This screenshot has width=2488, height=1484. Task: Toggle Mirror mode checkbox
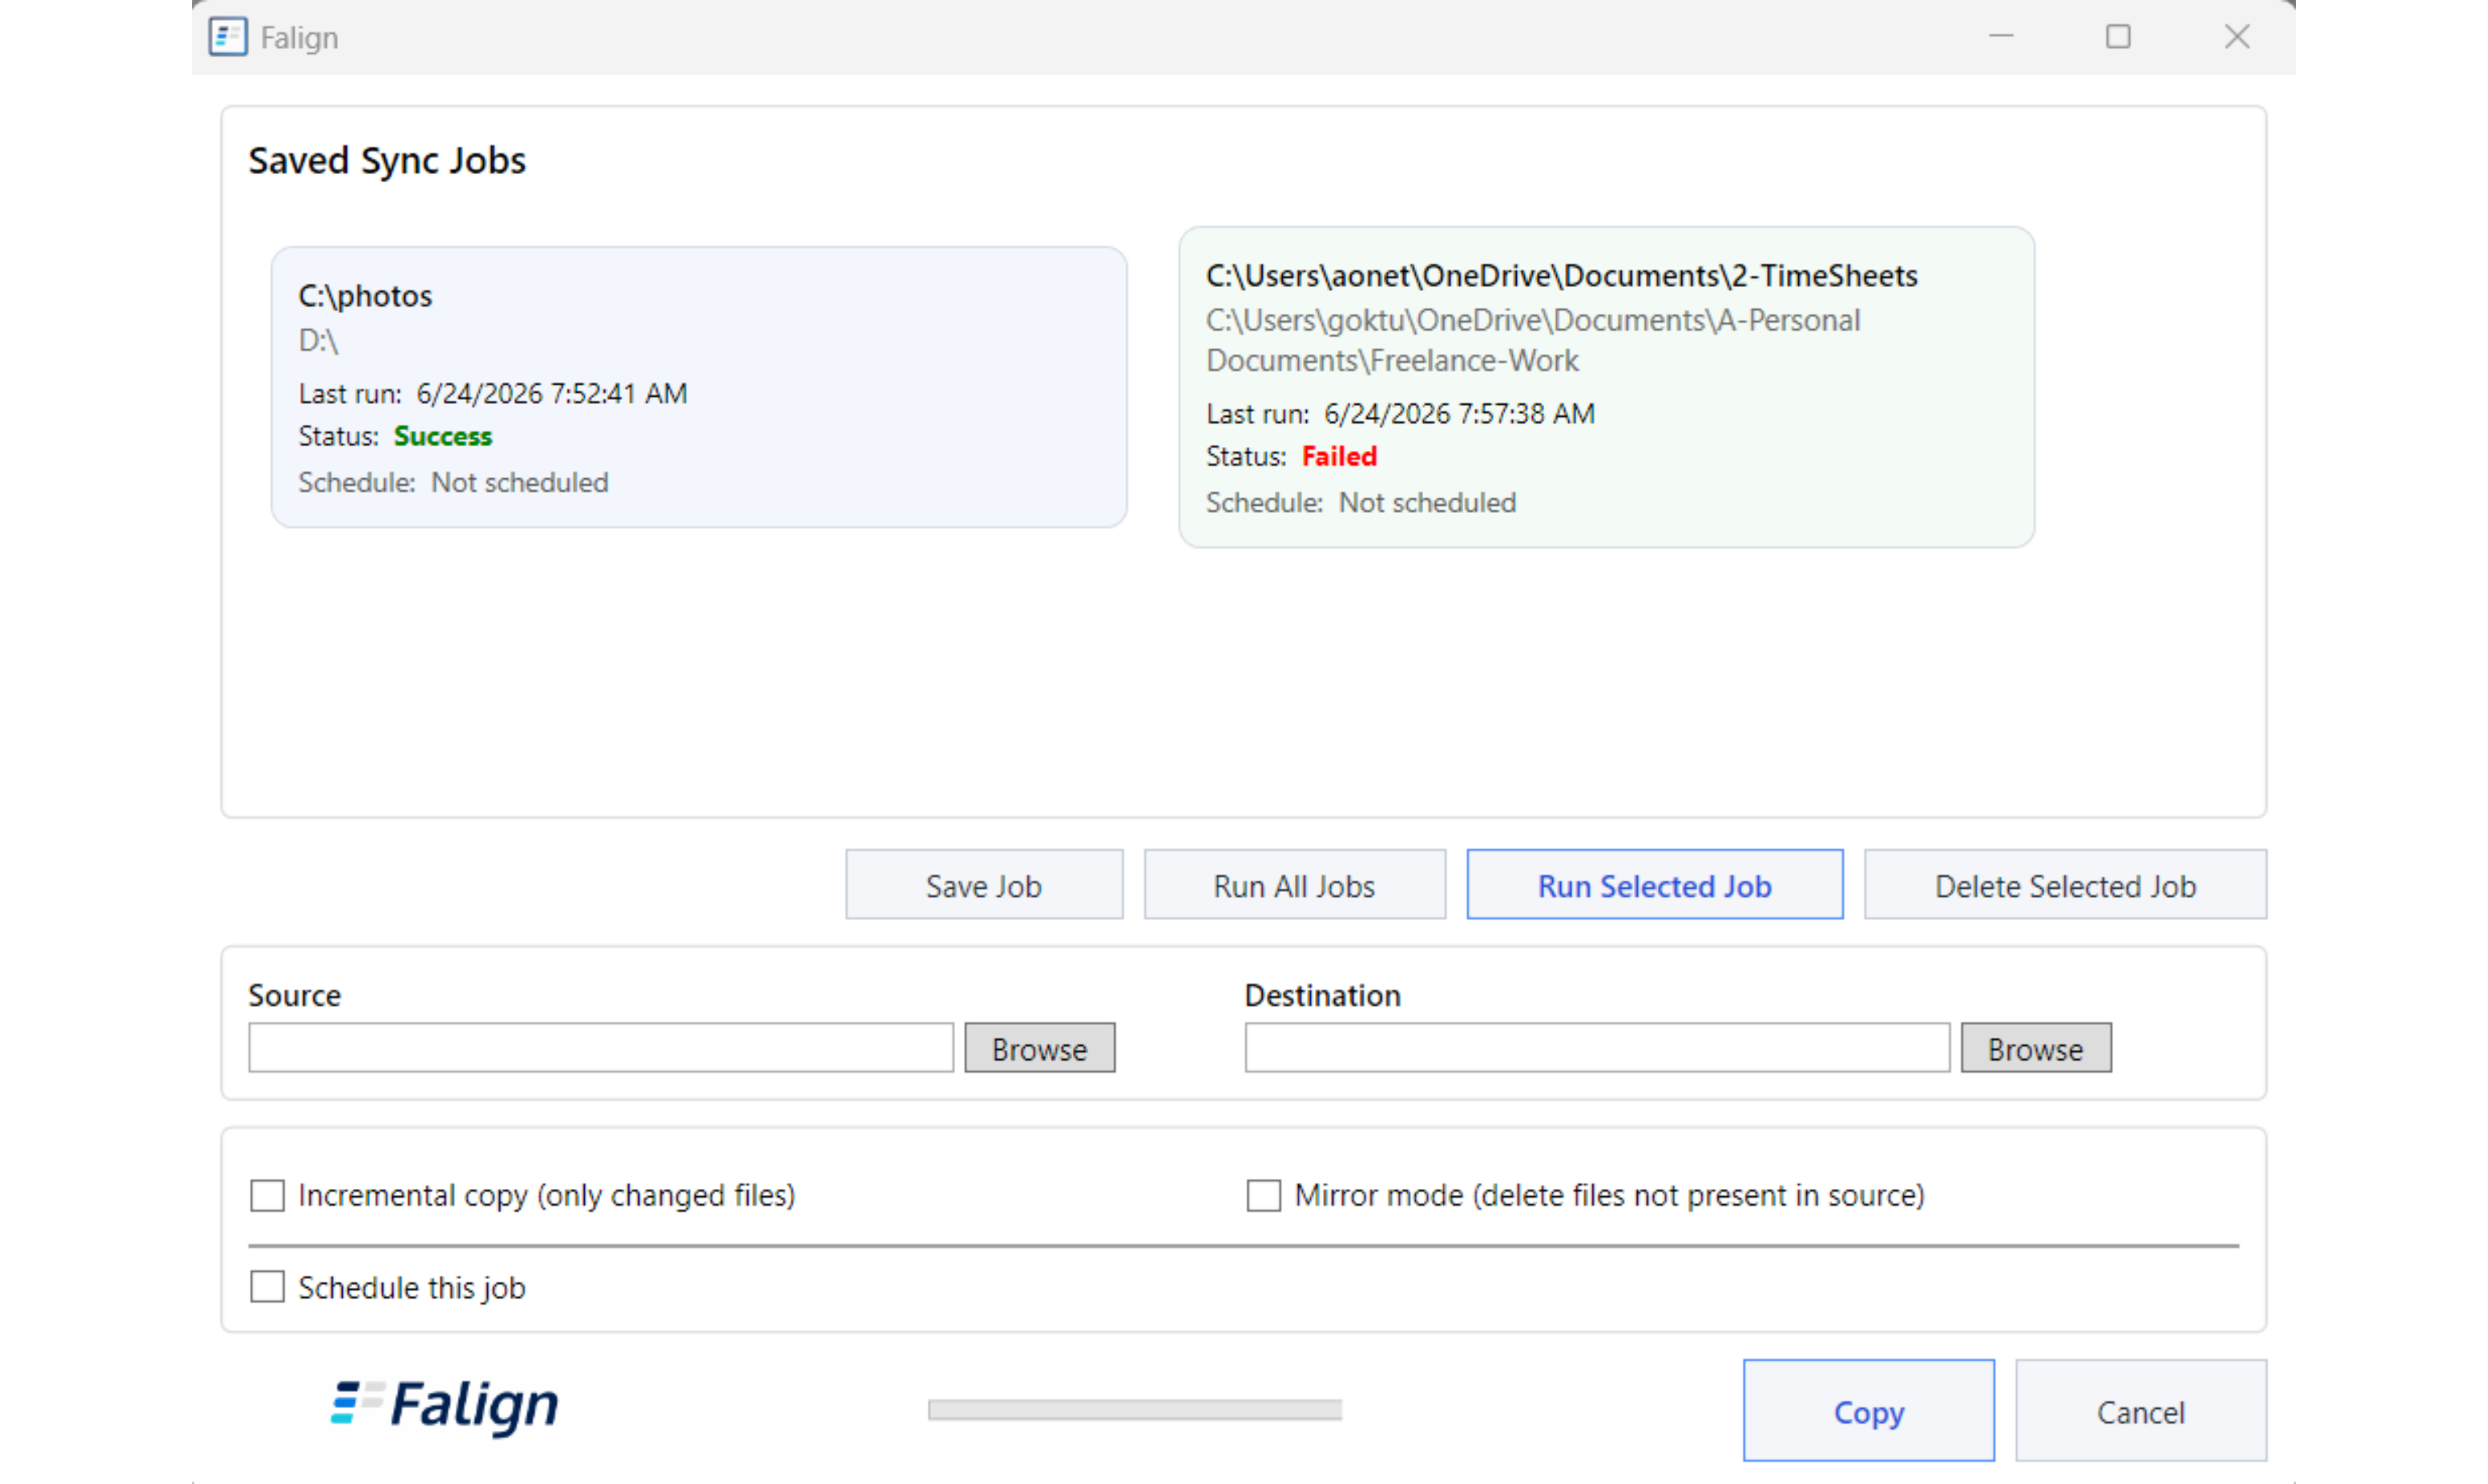tap(1264, 1195)
